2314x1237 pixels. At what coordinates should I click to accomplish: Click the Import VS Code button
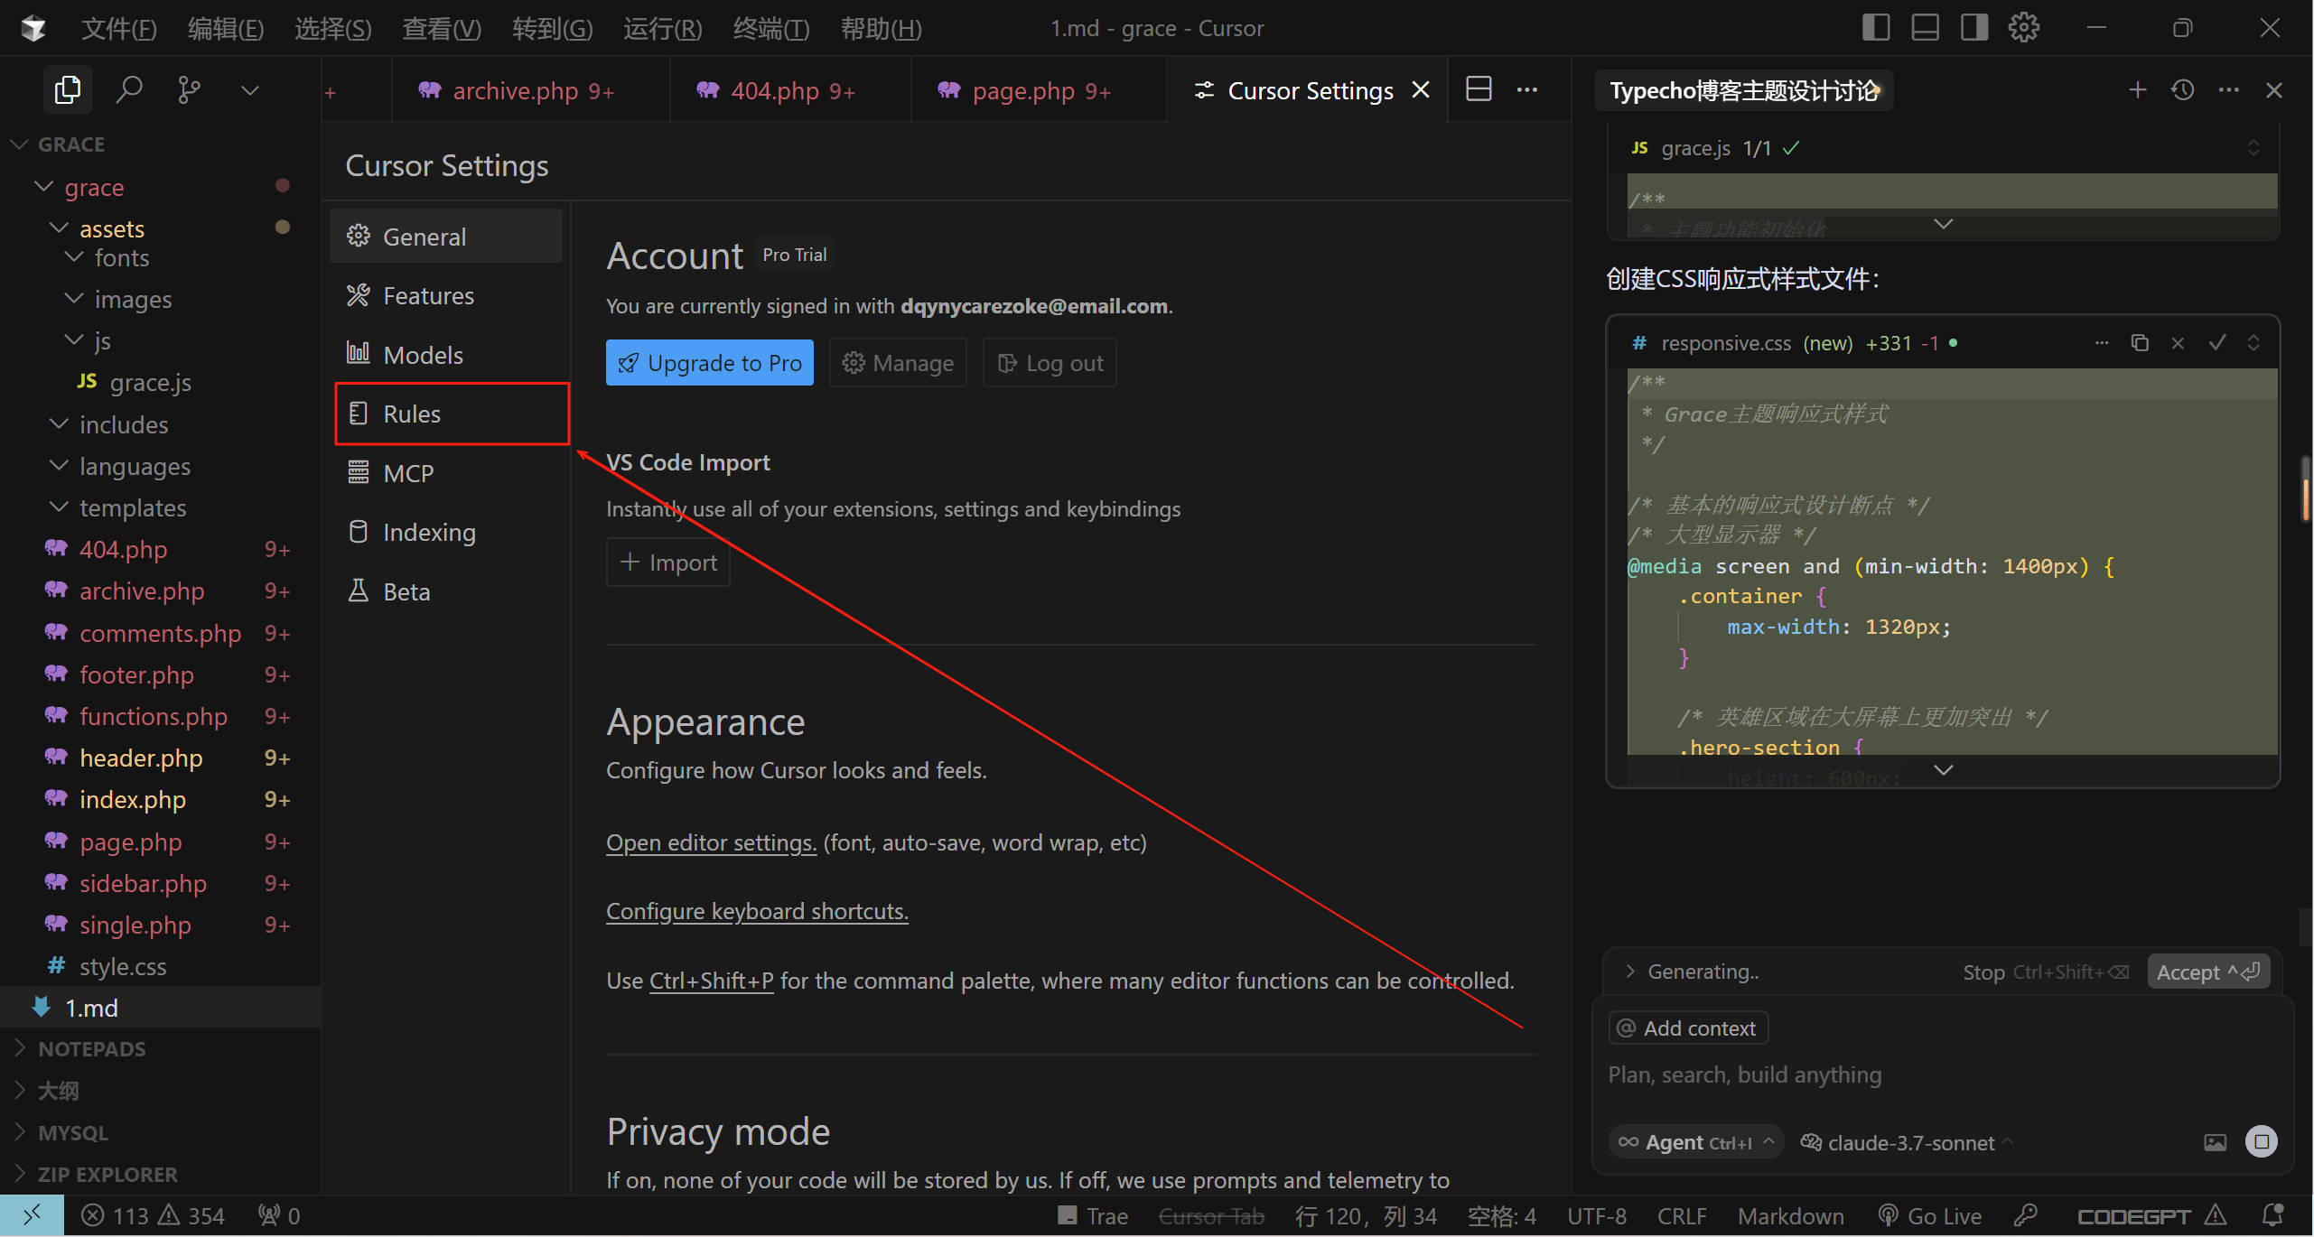coord(668,563)
